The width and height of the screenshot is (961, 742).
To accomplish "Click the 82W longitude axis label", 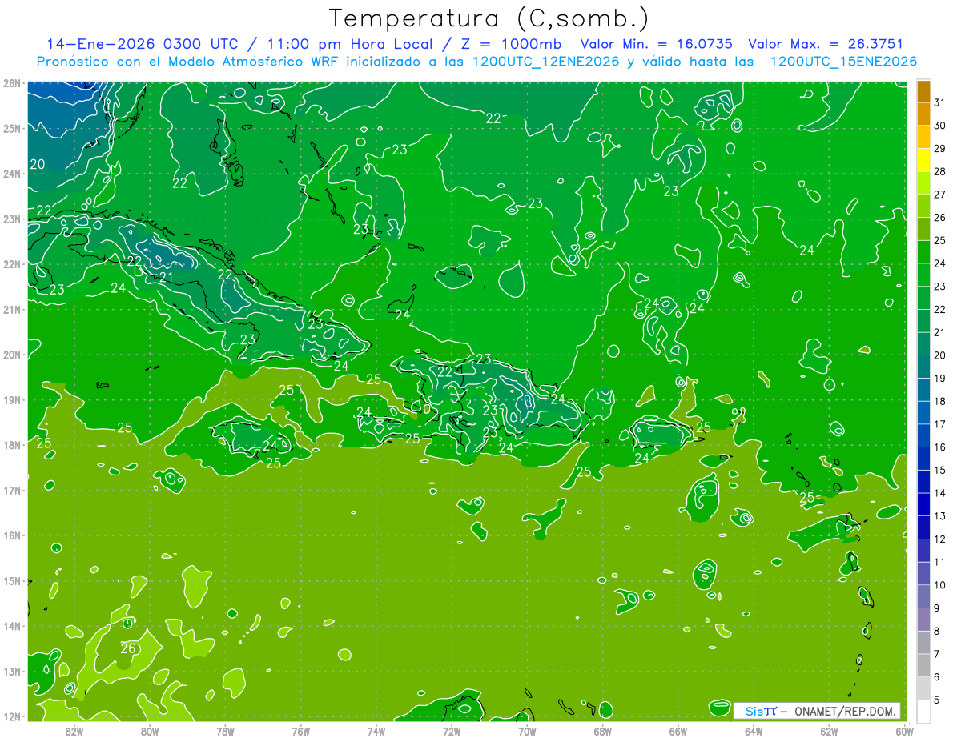I will click(74, 731).
